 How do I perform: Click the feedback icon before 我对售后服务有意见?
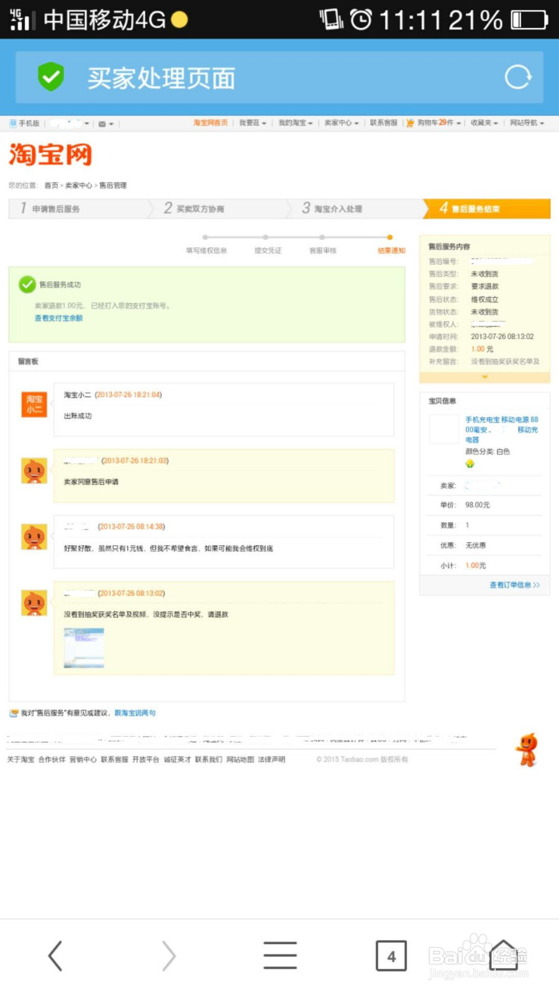click(x=14, y=713)
